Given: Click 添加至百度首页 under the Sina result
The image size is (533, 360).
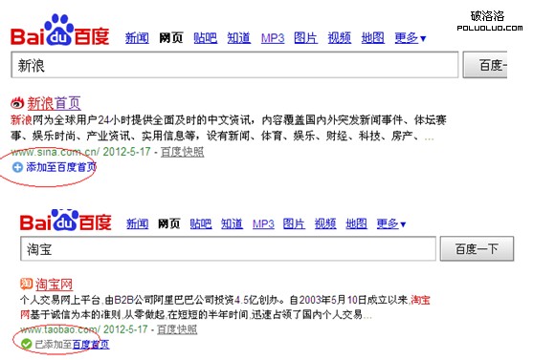Looking at the screenshot, I should pyautogui.click(x=61, y=167).
